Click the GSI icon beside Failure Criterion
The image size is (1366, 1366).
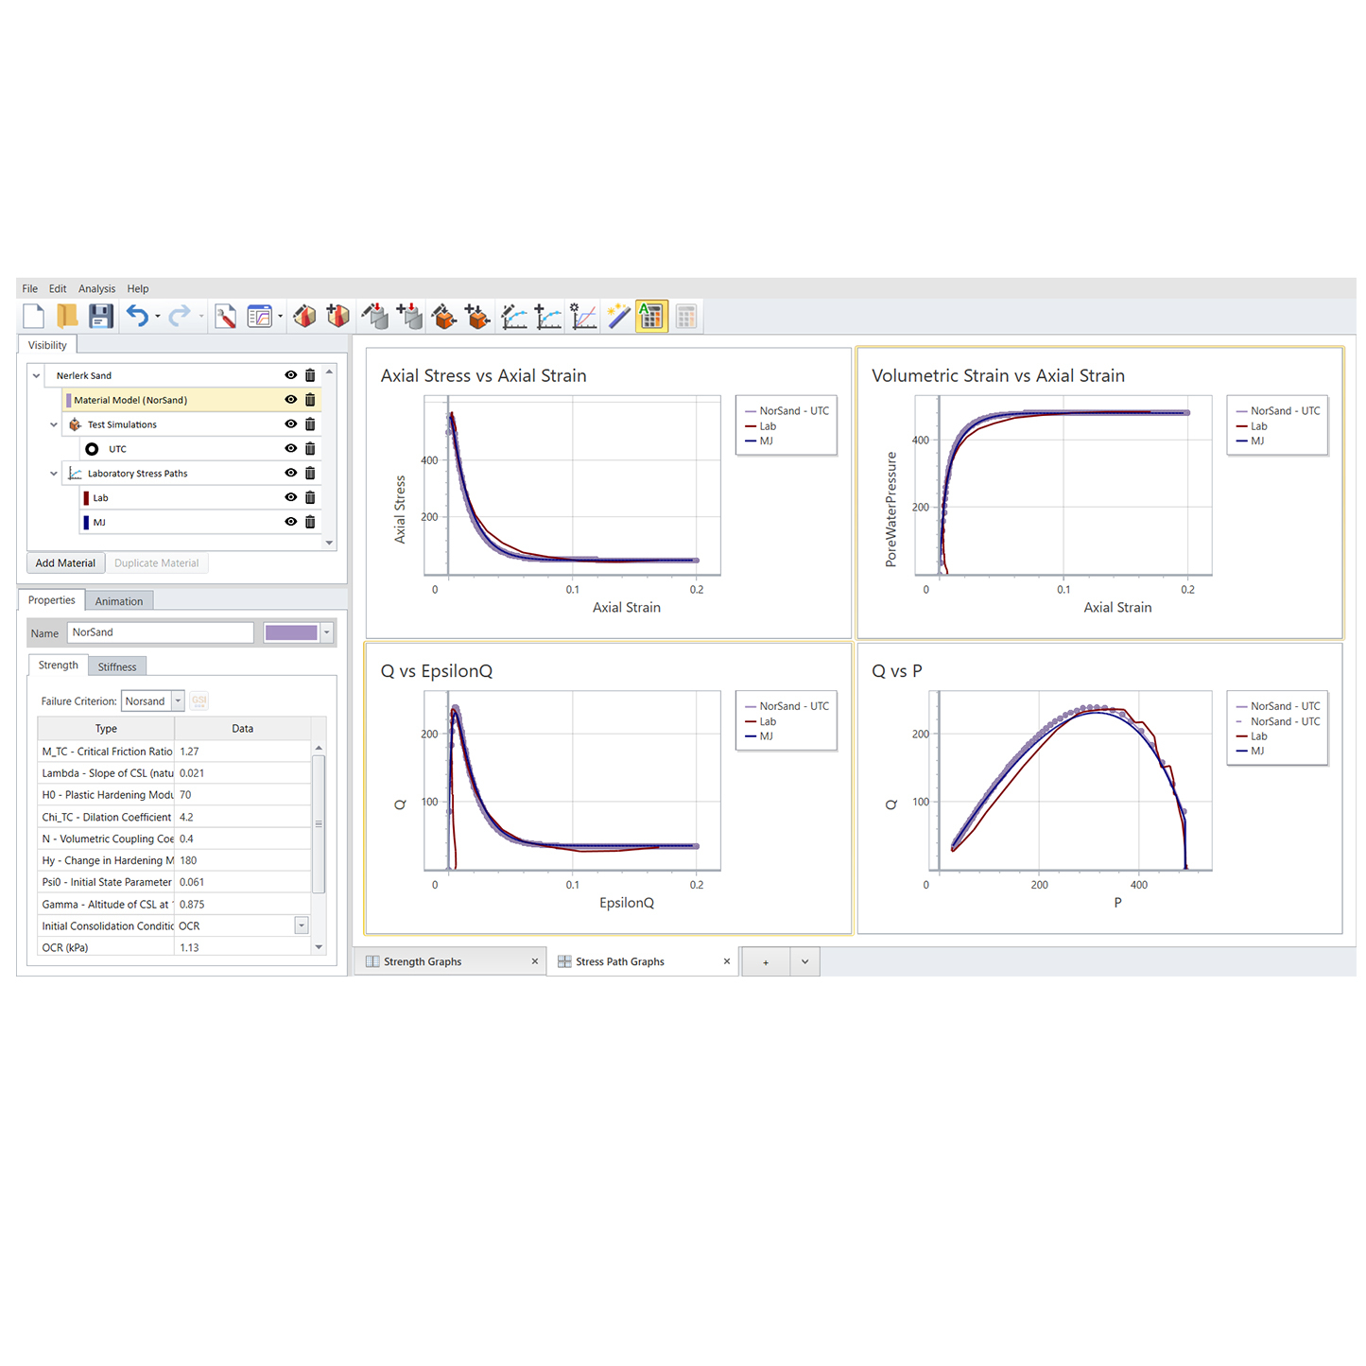[199, 700]
